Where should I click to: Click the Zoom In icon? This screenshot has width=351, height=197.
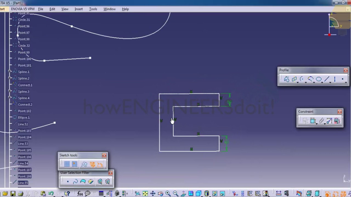click(x=168, y=193)
